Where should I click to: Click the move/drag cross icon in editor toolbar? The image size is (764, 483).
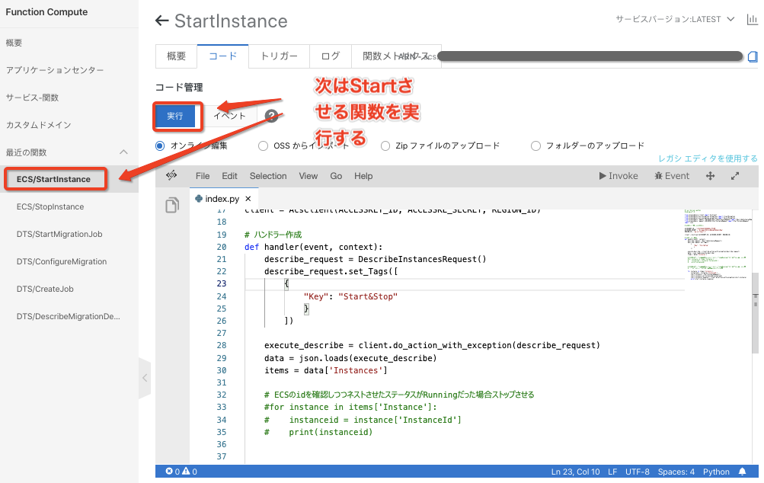(710, 176)
